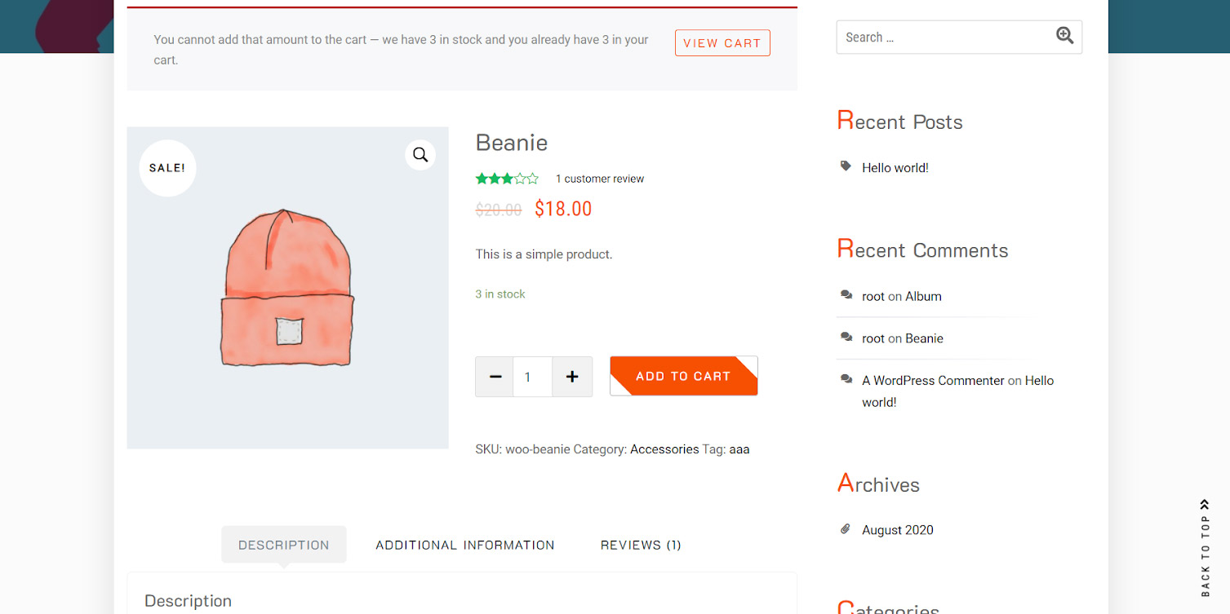
Task: Click the search magnifier icon in sidebar
Action: [x=1064, y=35]
